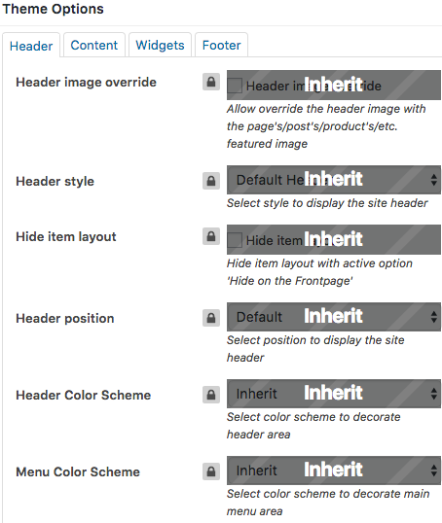442x523 pixels.
Task: Click the lock for Header Color Scheme
Action: coord(211,395)
